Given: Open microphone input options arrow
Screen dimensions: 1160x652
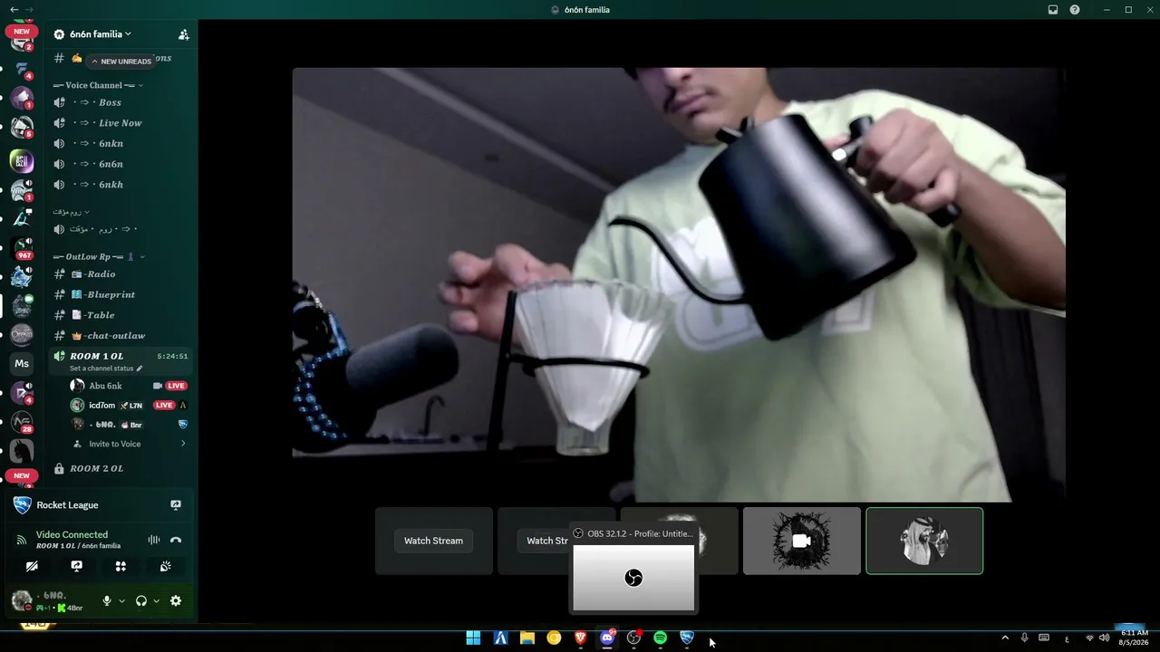Looking at the screenshot, I should click(121, 600).
